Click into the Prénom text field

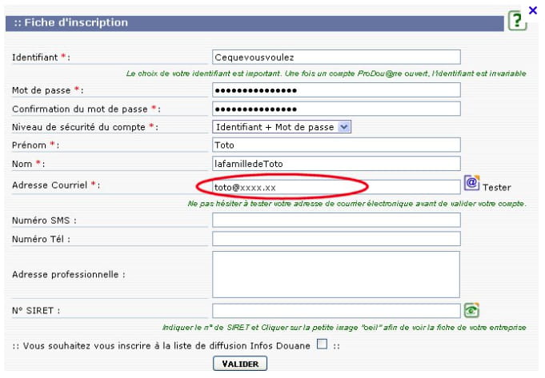point(336,145)
